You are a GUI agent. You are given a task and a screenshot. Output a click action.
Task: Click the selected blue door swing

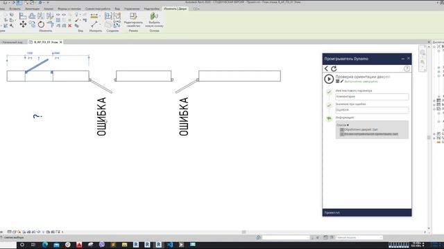point(37,65)
